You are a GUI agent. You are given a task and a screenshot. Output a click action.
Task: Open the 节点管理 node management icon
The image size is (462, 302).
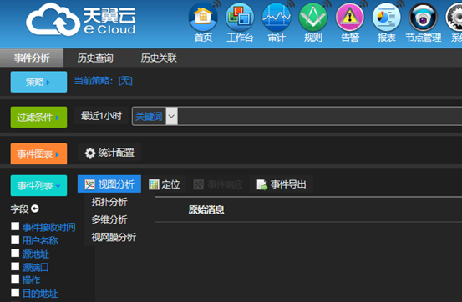click(423, 17)
